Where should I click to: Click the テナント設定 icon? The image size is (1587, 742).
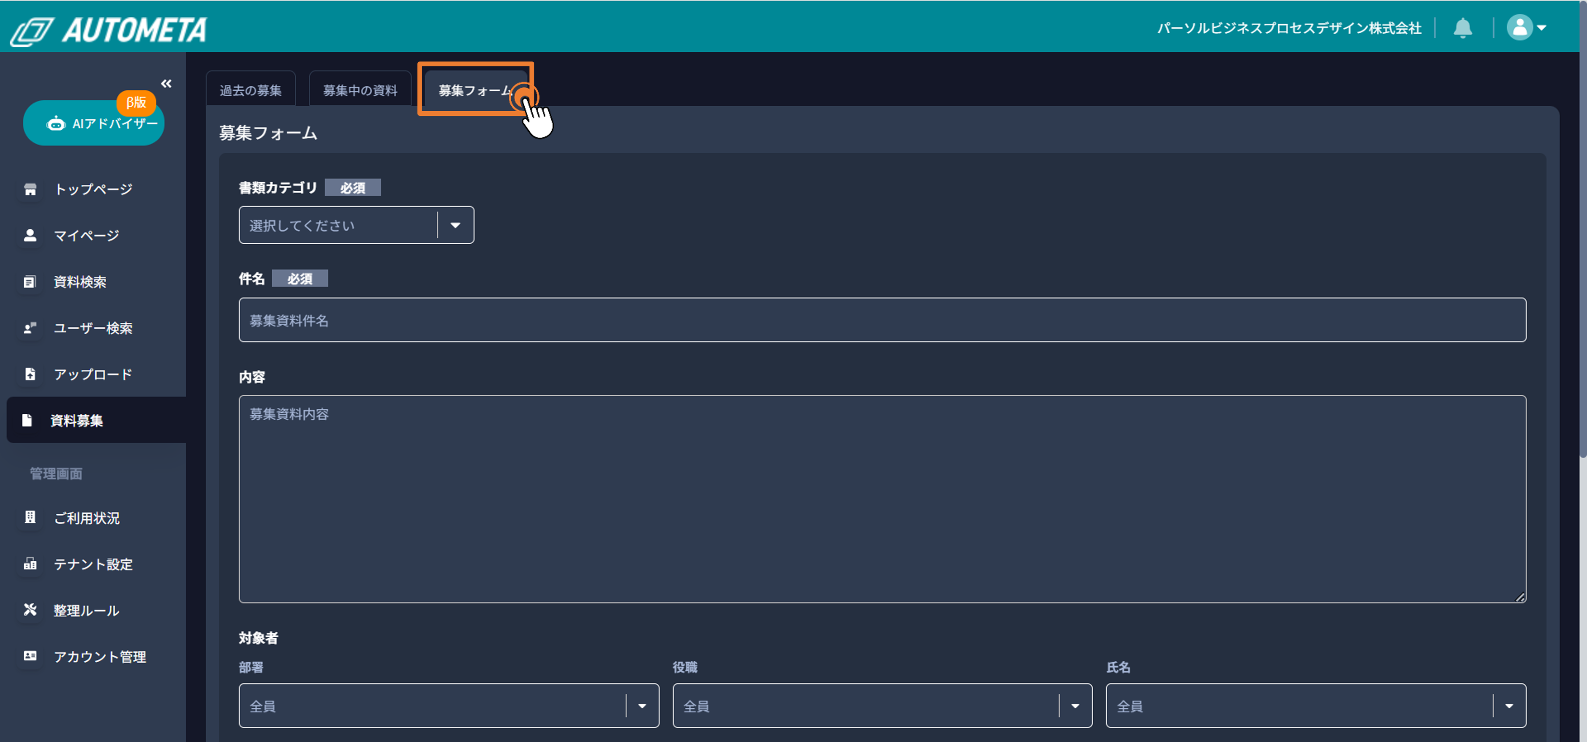coord(30,563)
